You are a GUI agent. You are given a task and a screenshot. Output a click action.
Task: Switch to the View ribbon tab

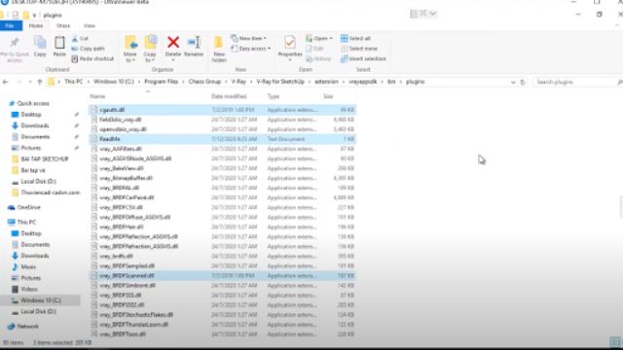(x=90, y=26)
